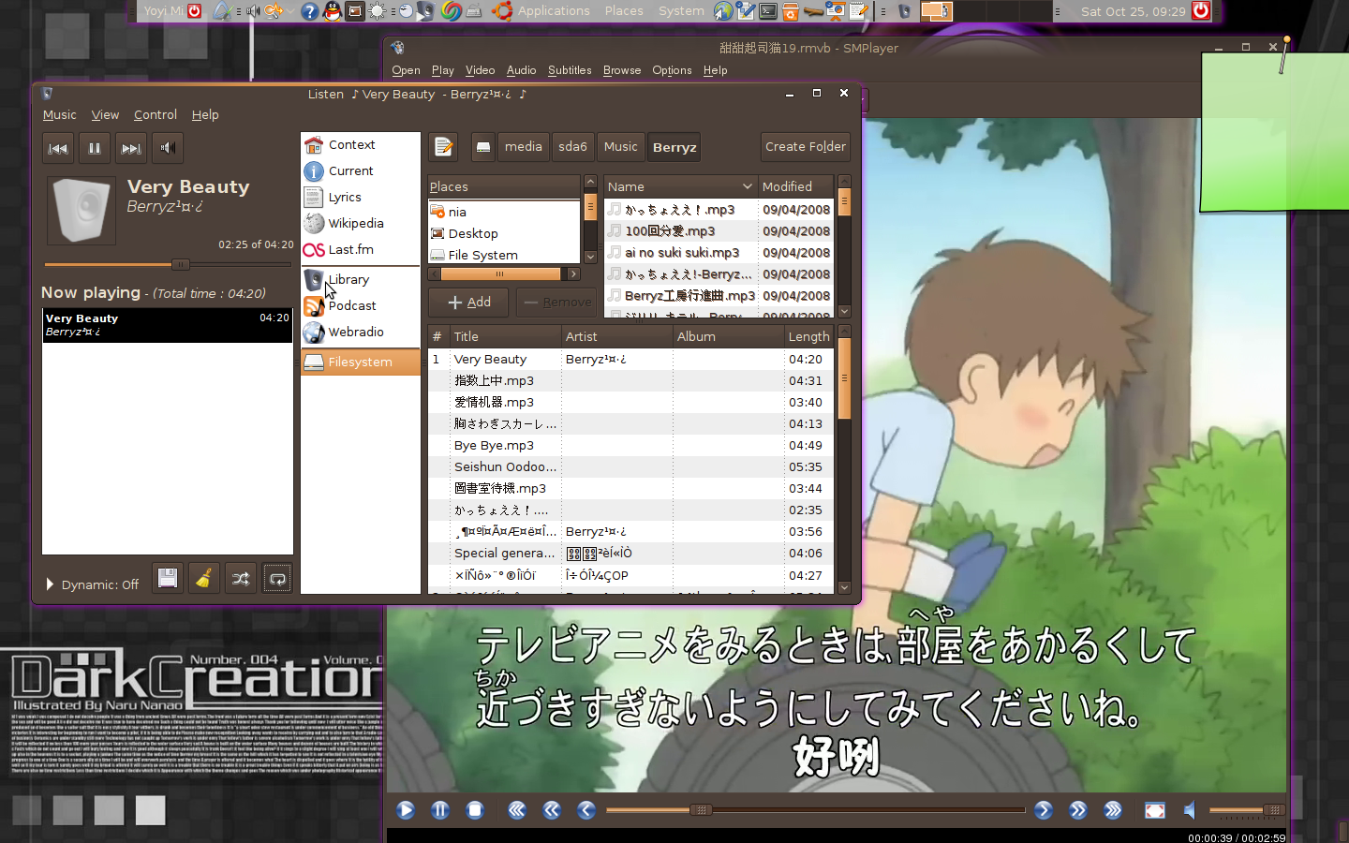Toggle repeat mode in Listen
The width and height of the screenshot is (1349, 843).
(x=277, y=579)
